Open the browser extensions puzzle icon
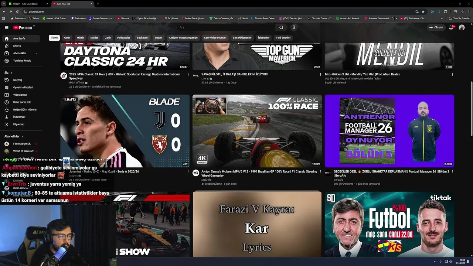The image size is (473, 266). 446,11
